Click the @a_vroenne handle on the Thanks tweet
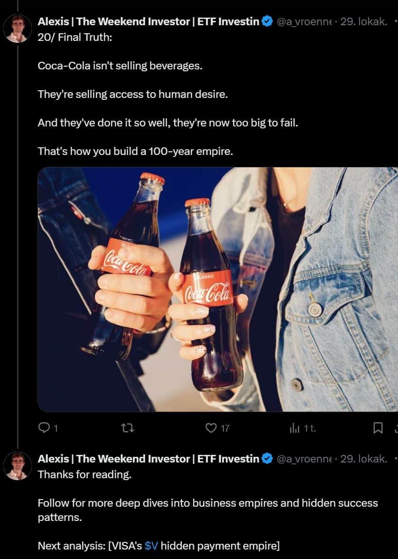This screenshot has width=398, height=559. (304, 459)
